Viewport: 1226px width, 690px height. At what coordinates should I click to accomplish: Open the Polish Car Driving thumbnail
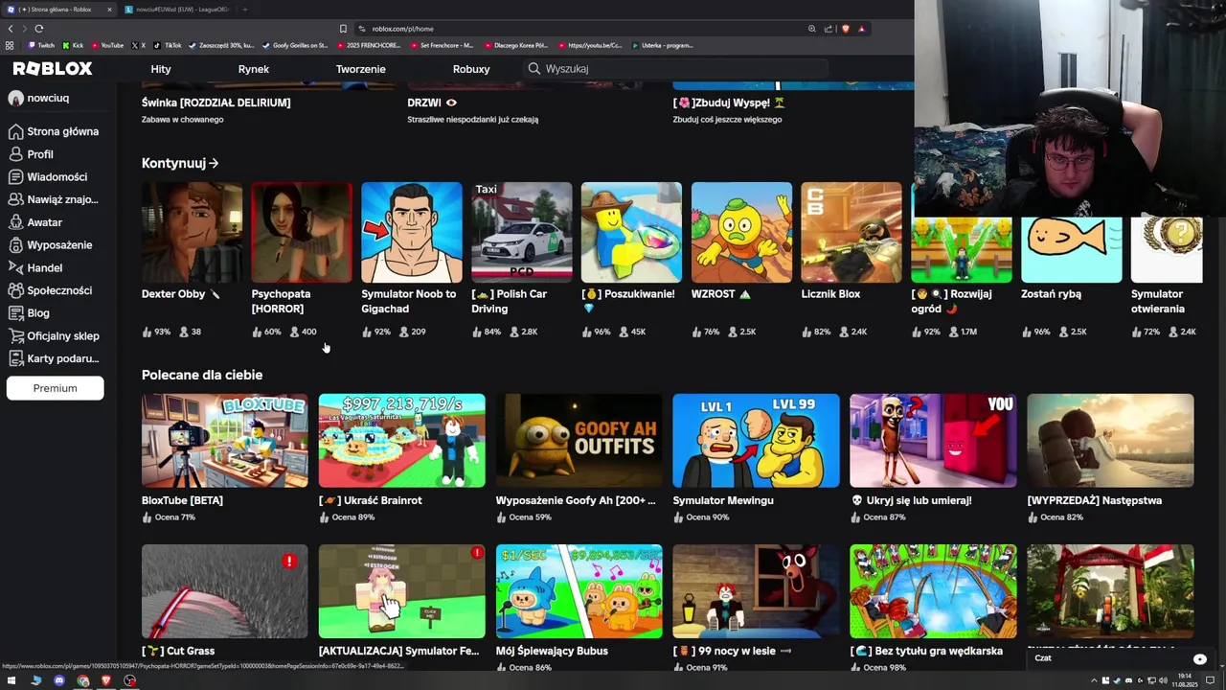(x=521, y=232)
